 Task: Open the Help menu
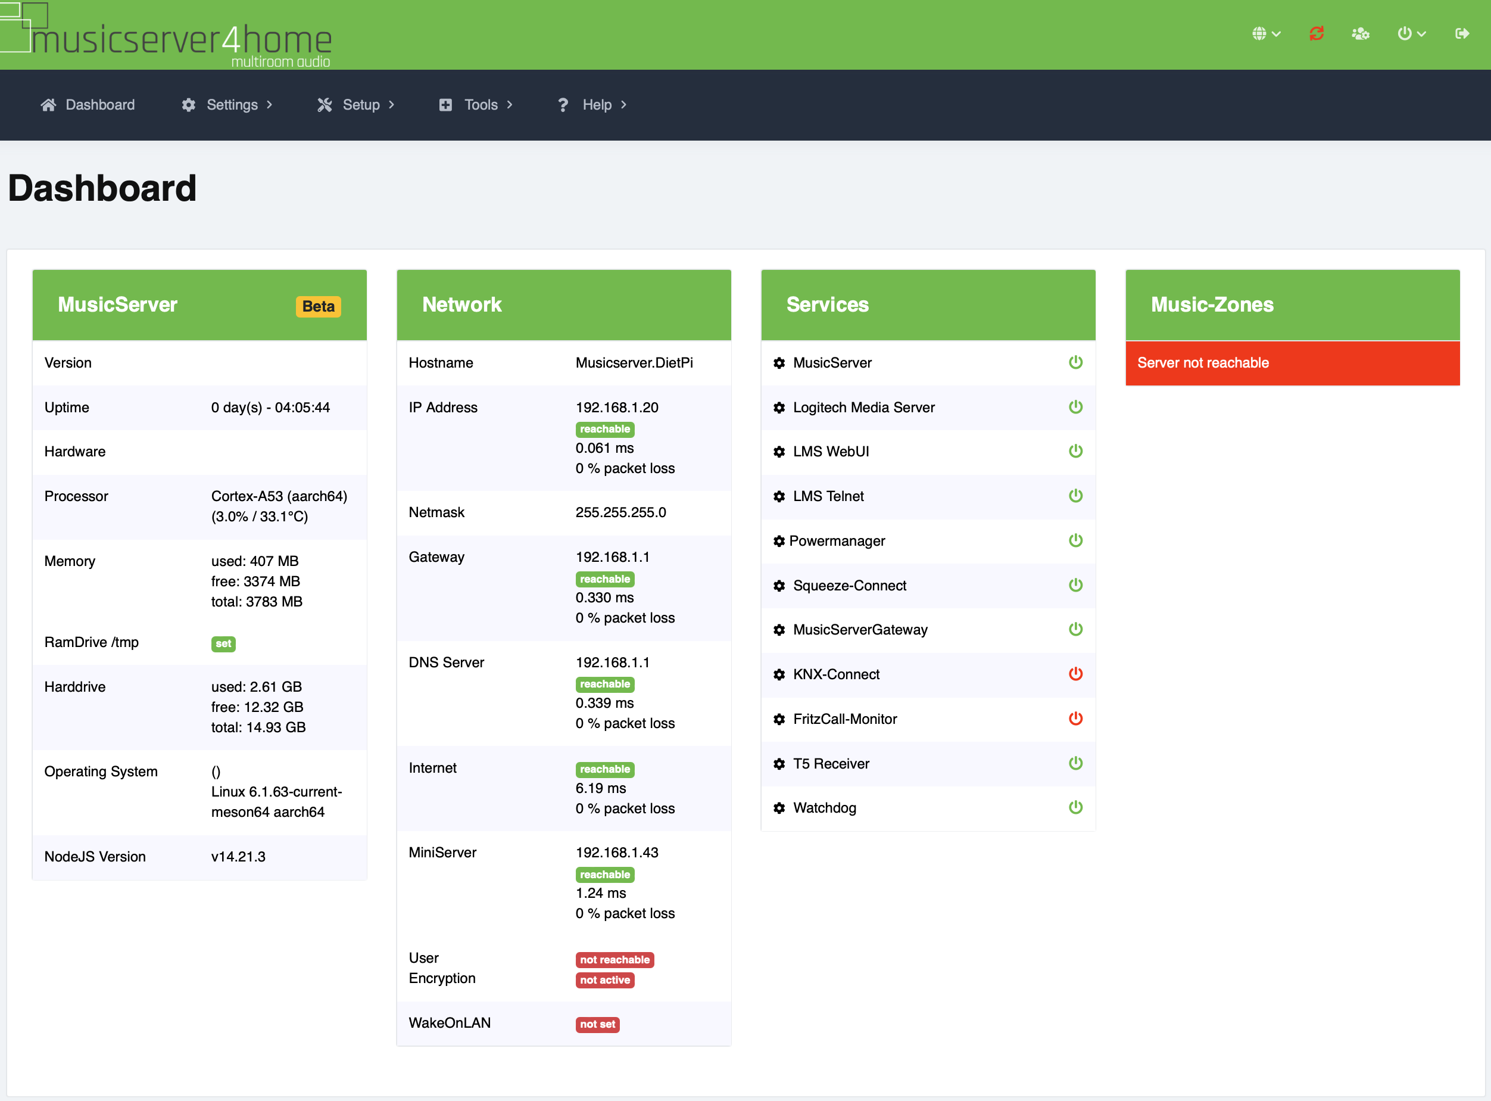point(592,105)
